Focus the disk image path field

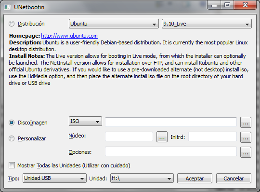tap(171, 122)
